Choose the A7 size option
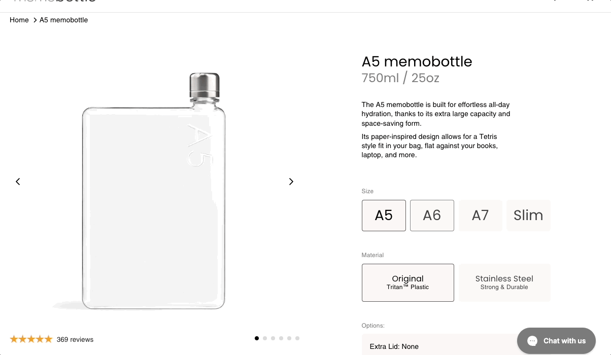The image size is (611, 355). point(480,216)
